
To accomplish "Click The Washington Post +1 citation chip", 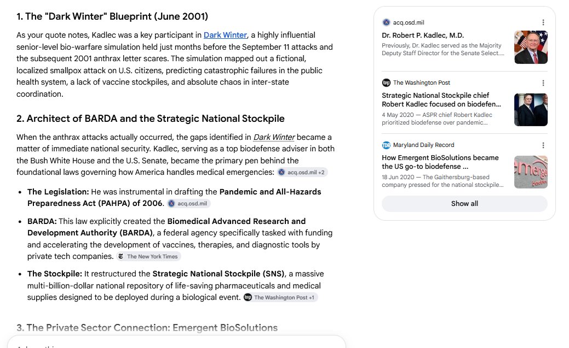I will point(280,297).
